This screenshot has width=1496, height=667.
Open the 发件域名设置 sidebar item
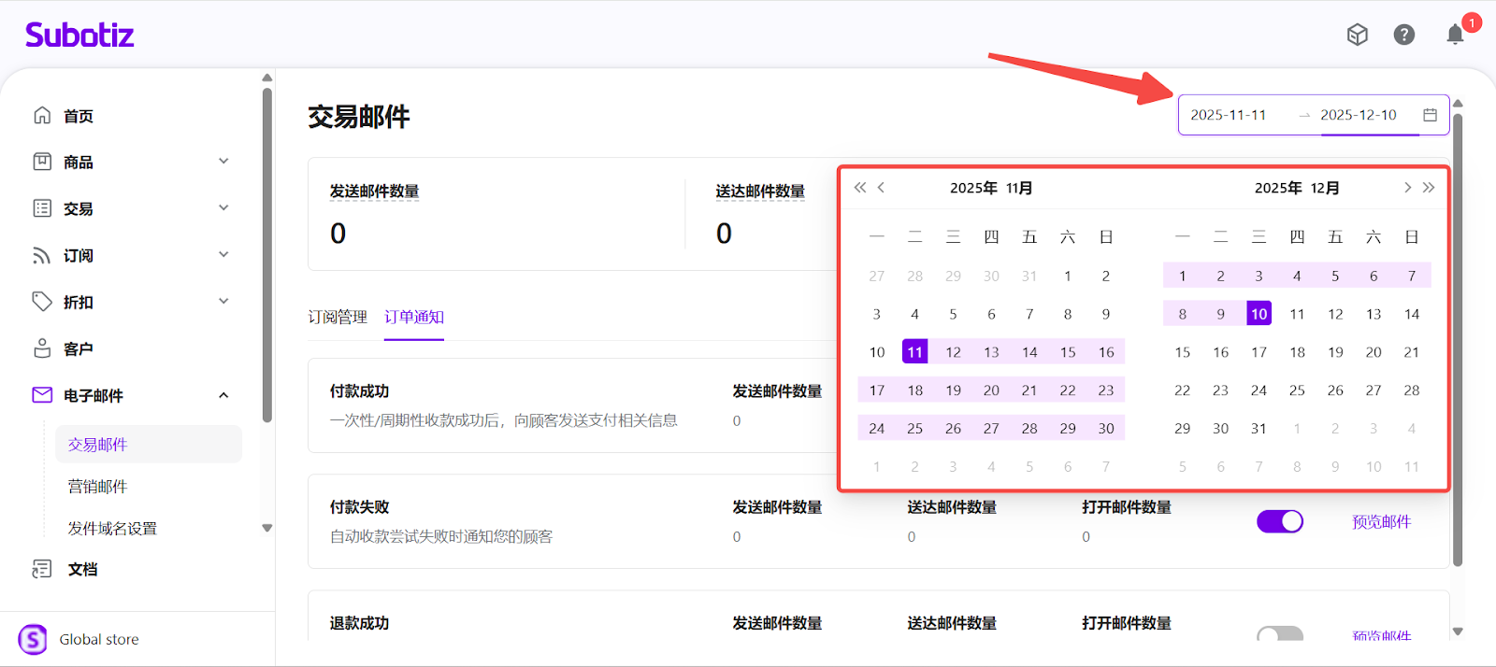pyautogui.click(x=112, y=529)
